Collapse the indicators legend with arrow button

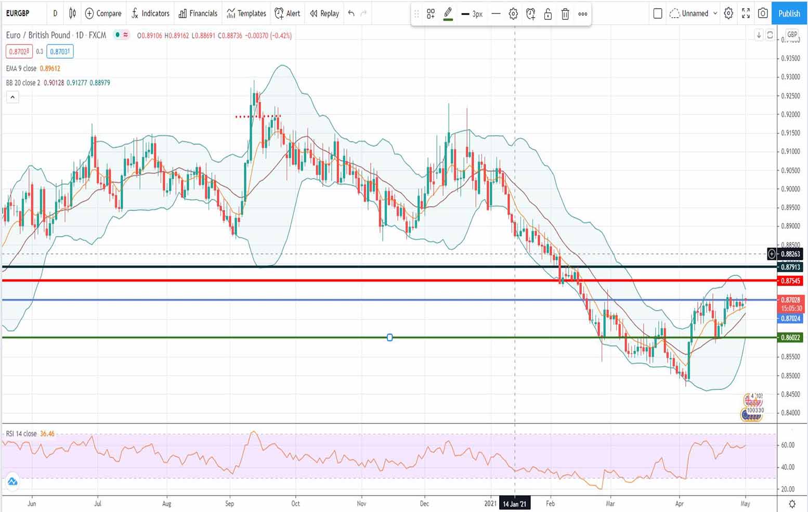(x=12, y=97)
